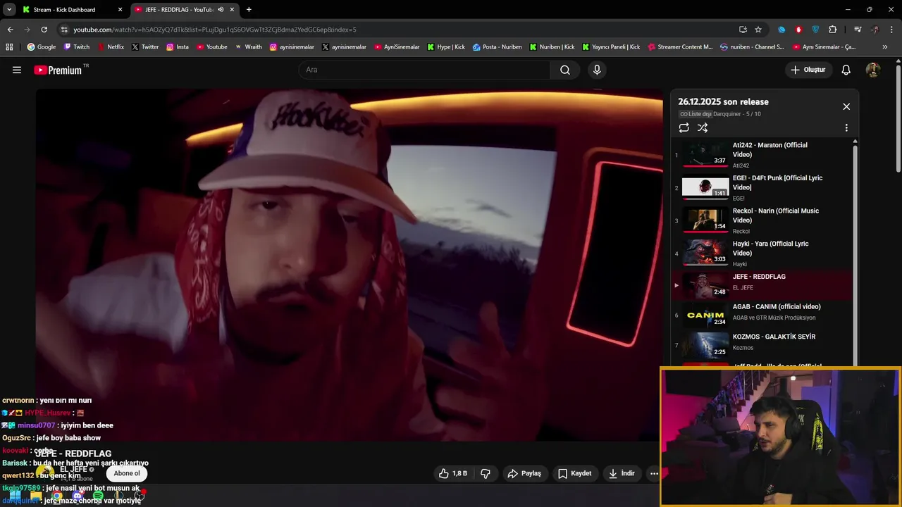
Task: Close the JEFE - REDDFLAG YouTube tab
Action: click(233, 10)
